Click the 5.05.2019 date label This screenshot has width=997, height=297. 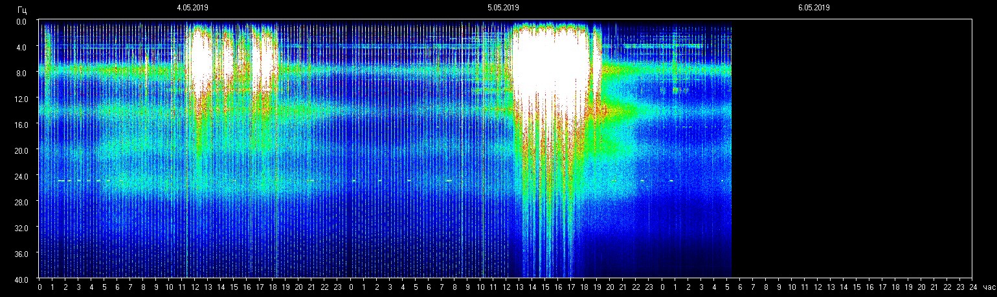(503, 8)
